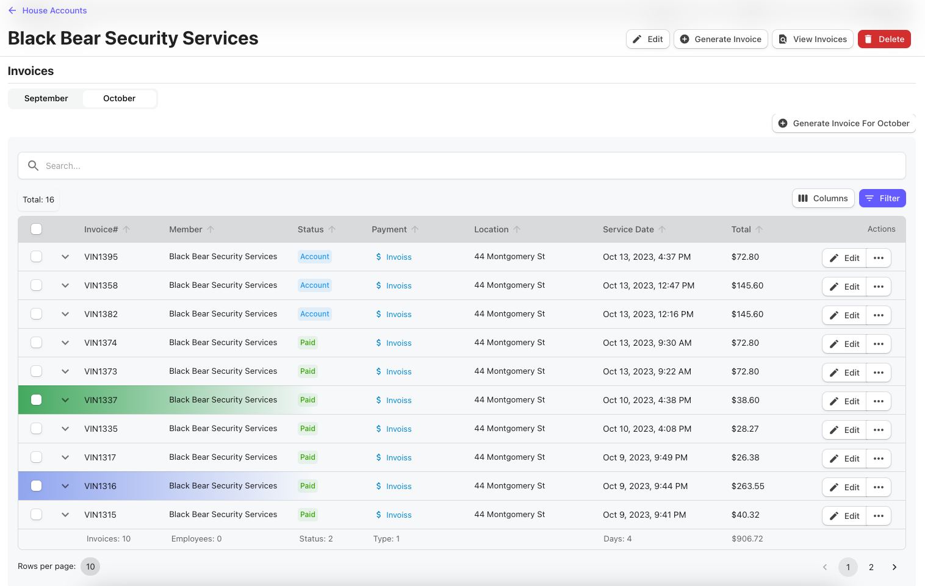The height and width of the screenshot is (586, 925).
Task: Click the View Invoices icon
Action: (x=783, y=38)
